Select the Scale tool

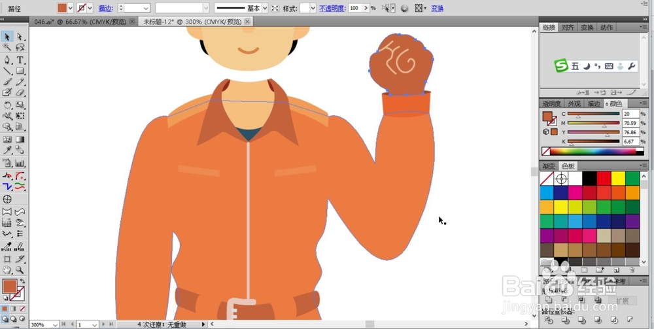tap(20, 105)
